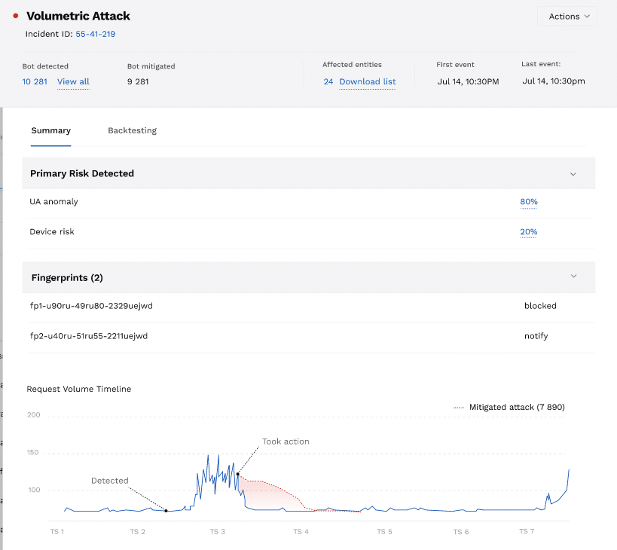Image resolution: width=617 pixels, height=550 pixels.
Task: Collapse the Fingerprints section chevron
Action: coord(573,277)
